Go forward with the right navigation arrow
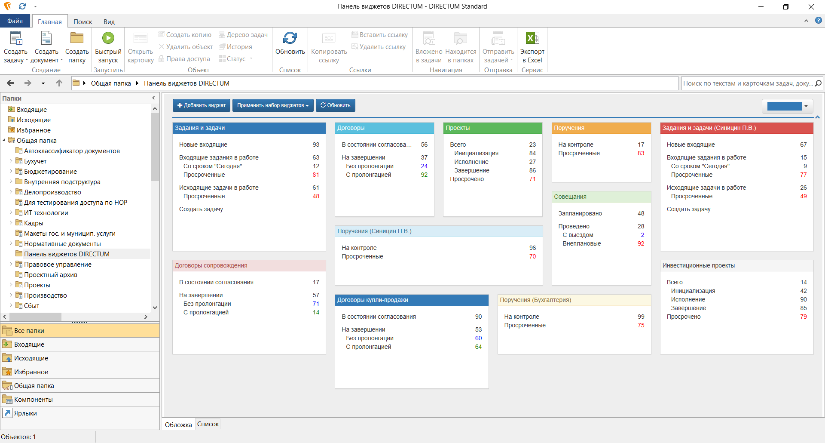This screenshot has height=443, width=825. (28, 83)
